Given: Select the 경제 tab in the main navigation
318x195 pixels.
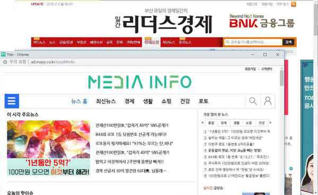Looking at the screenshot, I should [x=129, y=101].
